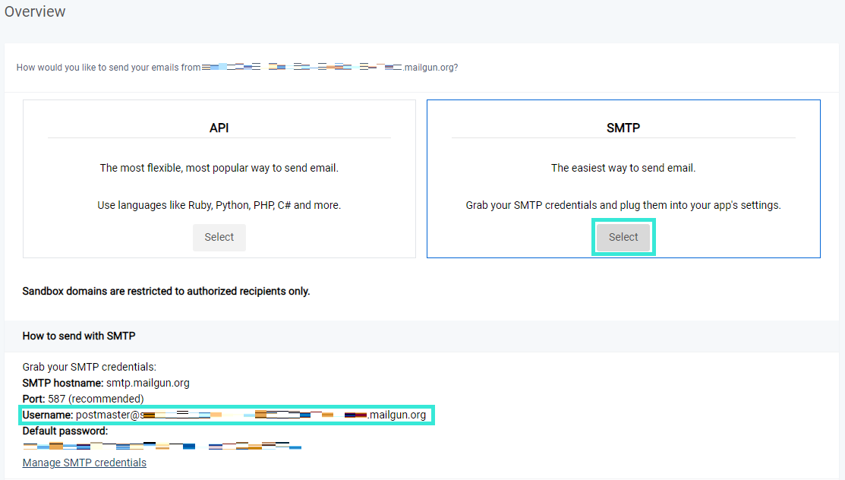Click 'How would you like to send' question
The width and height of the screenshot is (845, 480).
pyautogui.click(x=237, y=68)
